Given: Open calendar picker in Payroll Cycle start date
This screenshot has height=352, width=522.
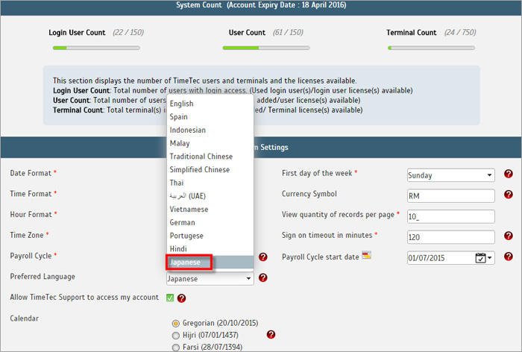Looking at the screenshot, I should pyautogui.click(x=481, y=258).
